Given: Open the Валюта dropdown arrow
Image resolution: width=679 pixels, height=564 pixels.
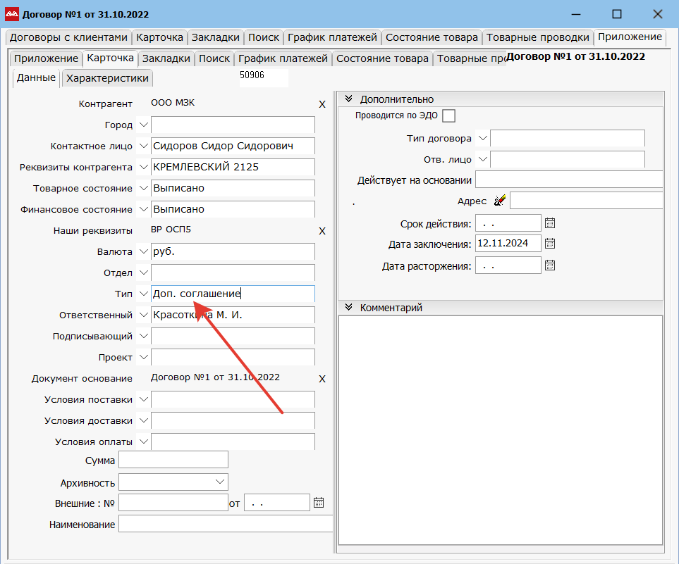Looking at the screenshot, I should 143,252.
